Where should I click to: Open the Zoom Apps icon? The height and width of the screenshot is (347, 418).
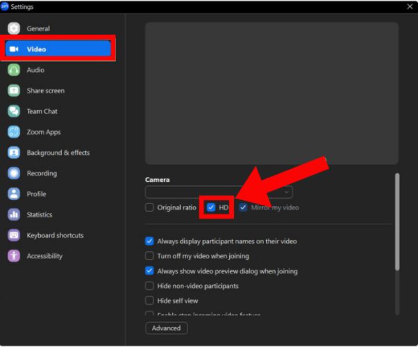14,132
